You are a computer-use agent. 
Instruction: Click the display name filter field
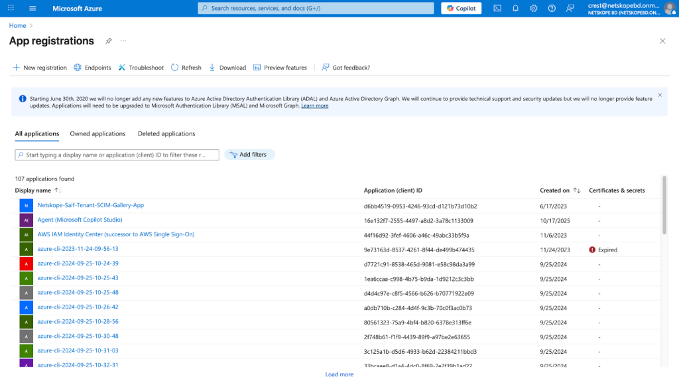(117, 155)
